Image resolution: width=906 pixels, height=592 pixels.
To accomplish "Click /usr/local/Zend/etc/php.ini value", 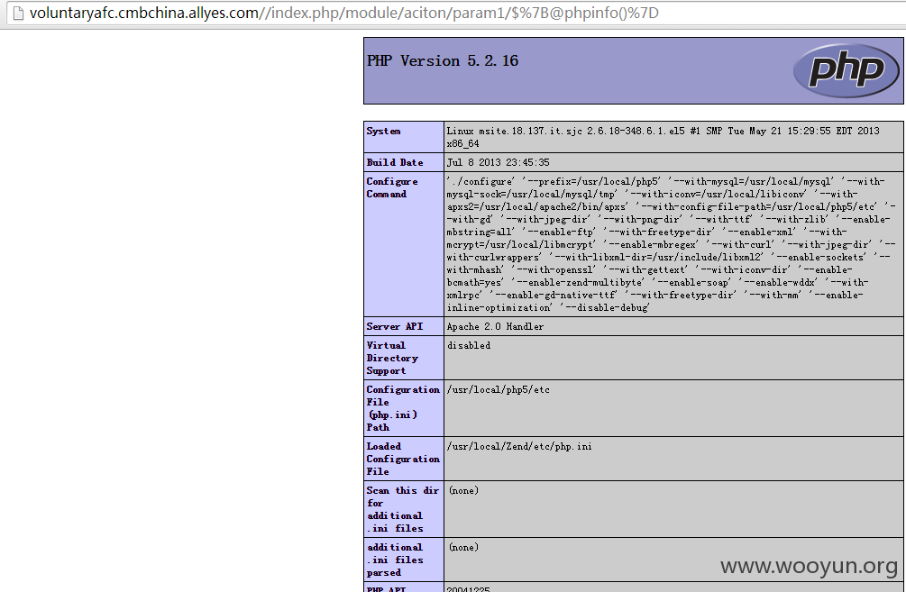I will 519,446.
